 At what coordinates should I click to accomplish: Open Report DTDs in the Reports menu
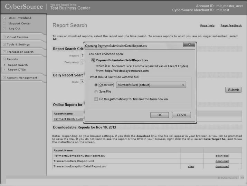(x=17, y=70)
